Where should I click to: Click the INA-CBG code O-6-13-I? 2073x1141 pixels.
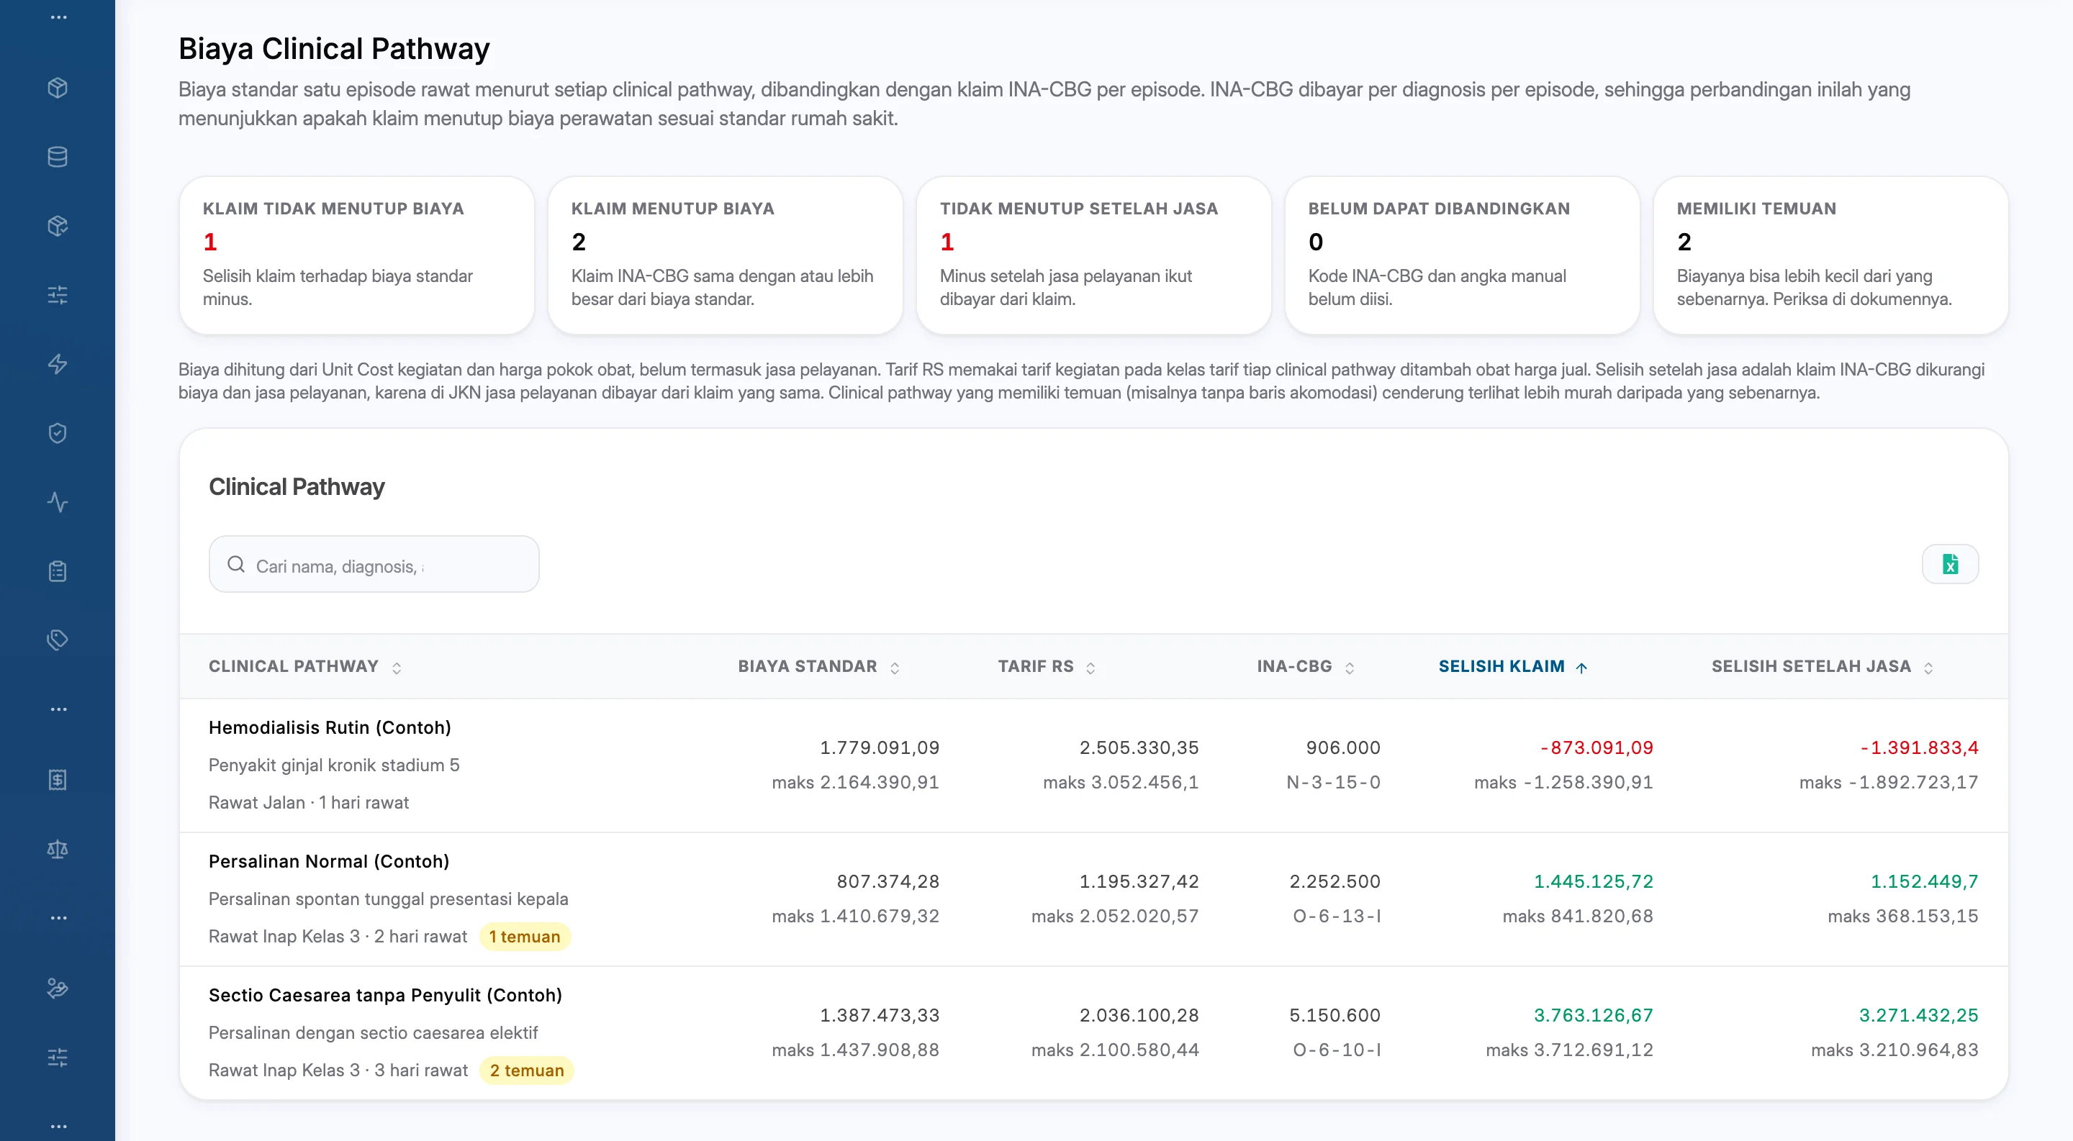coord(1336,917)
